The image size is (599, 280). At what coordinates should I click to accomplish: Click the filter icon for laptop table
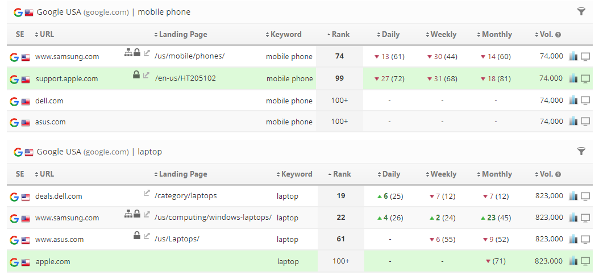pyautogui.click(x=581, y=151)
